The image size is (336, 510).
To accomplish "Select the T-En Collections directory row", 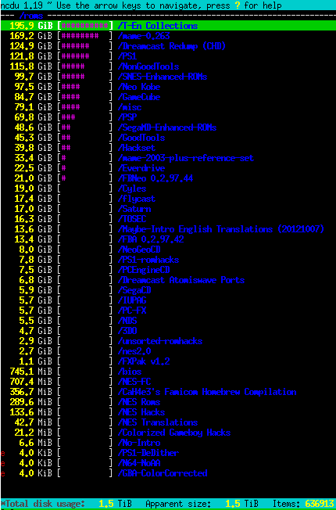I will pos(168,26).
